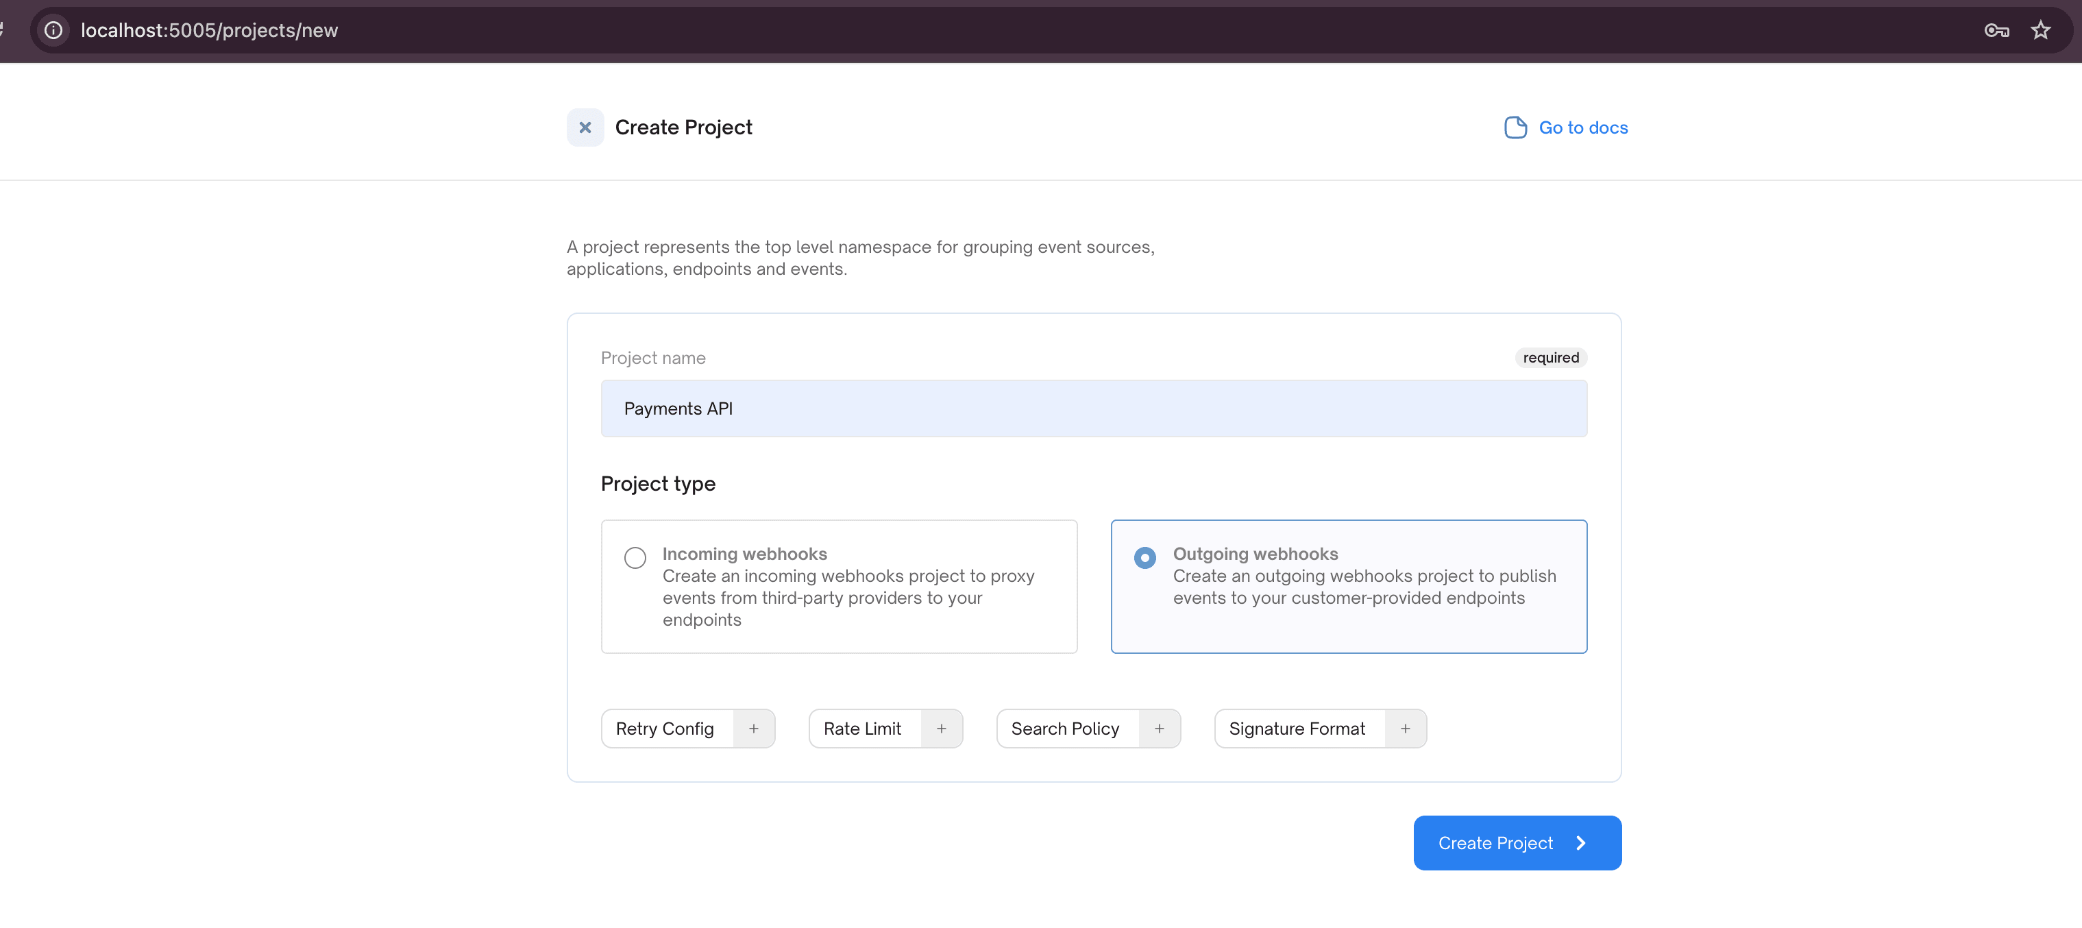
Task: Open the password key icon in address bar
Action: [x=1996, y=31]
